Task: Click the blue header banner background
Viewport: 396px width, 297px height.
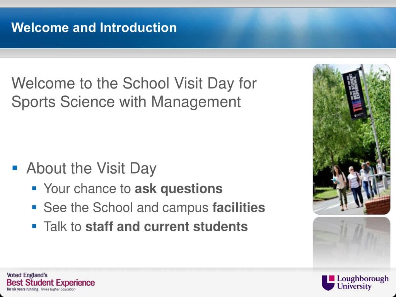Action: tap(278, 28)
